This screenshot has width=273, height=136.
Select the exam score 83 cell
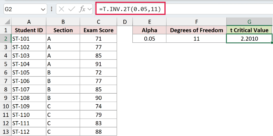[x=98, y=123]
